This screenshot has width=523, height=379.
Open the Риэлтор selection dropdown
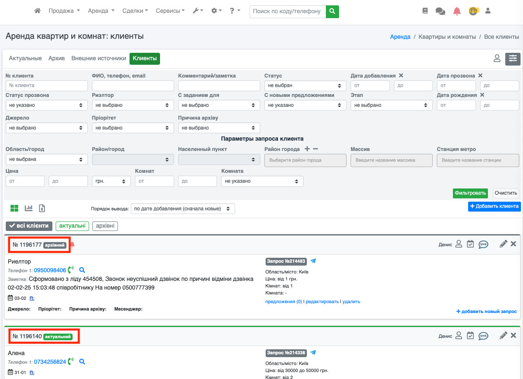tap(132, 105)
